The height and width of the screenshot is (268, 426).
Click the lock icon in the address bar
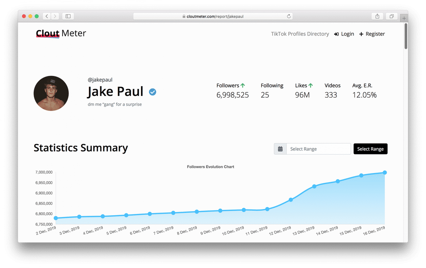click(184, 16)
